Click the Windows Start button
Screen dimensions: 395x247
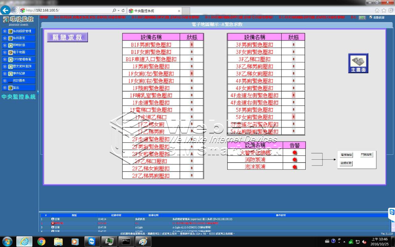click(7, 241)
